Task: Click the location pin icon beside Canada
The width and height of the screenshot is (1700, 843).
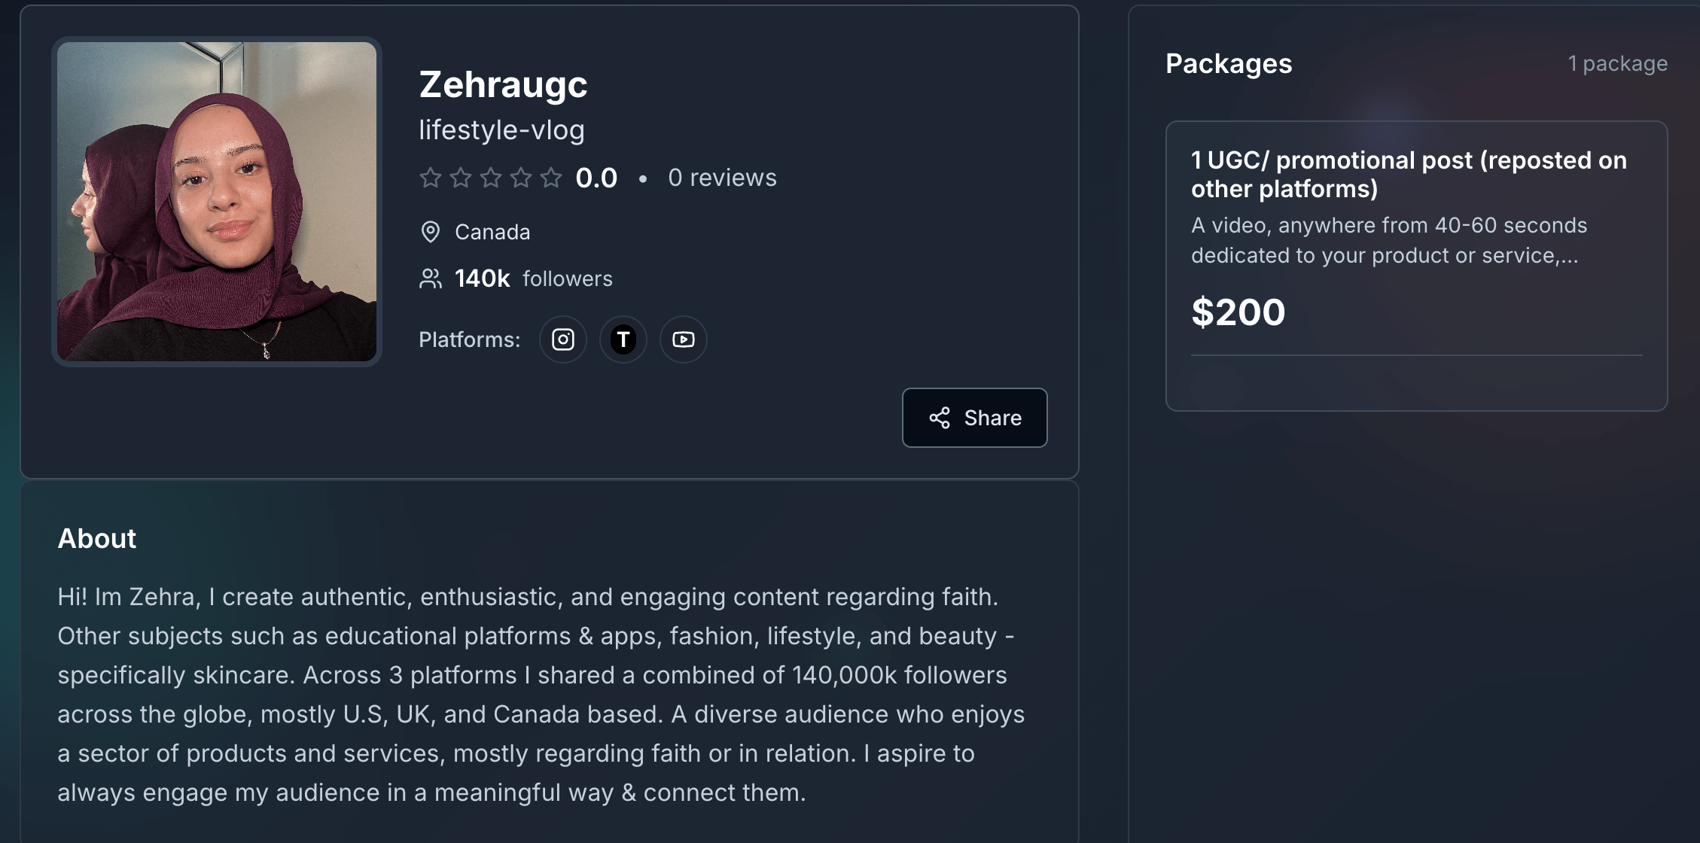Action: tap(430, 232)
